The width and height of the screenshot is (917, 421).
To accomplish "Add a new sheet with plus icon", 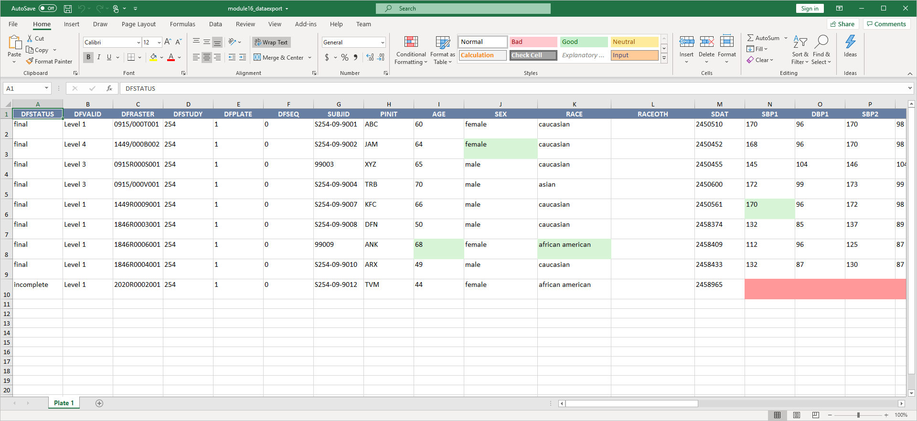I will coord(99,403).
